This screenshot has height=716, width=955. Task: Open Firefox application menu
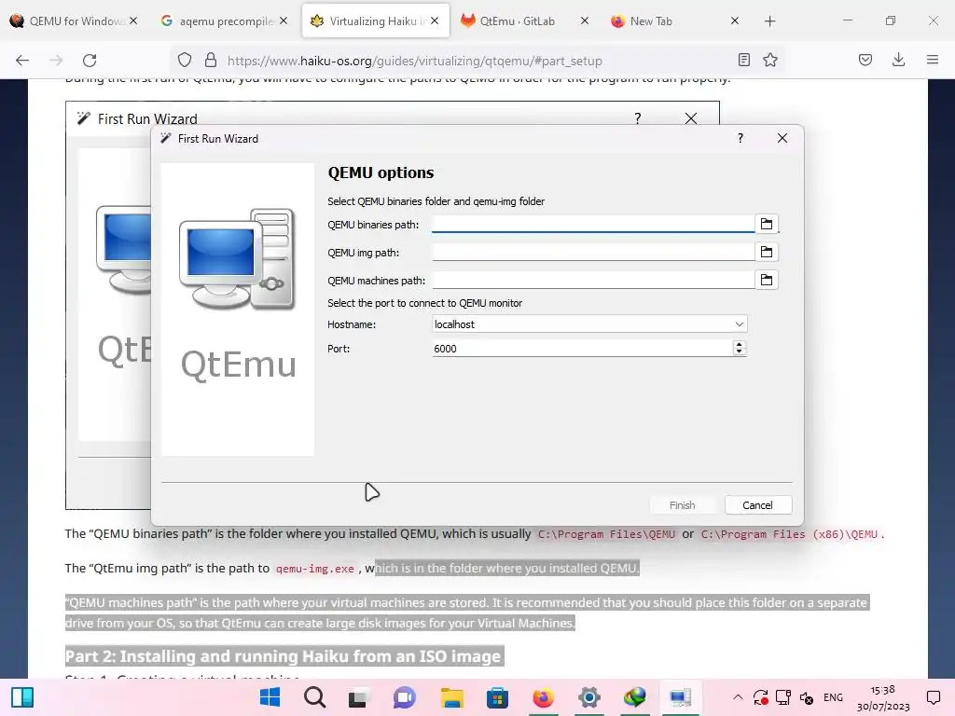pyautogui.click(x=933, y=60)
